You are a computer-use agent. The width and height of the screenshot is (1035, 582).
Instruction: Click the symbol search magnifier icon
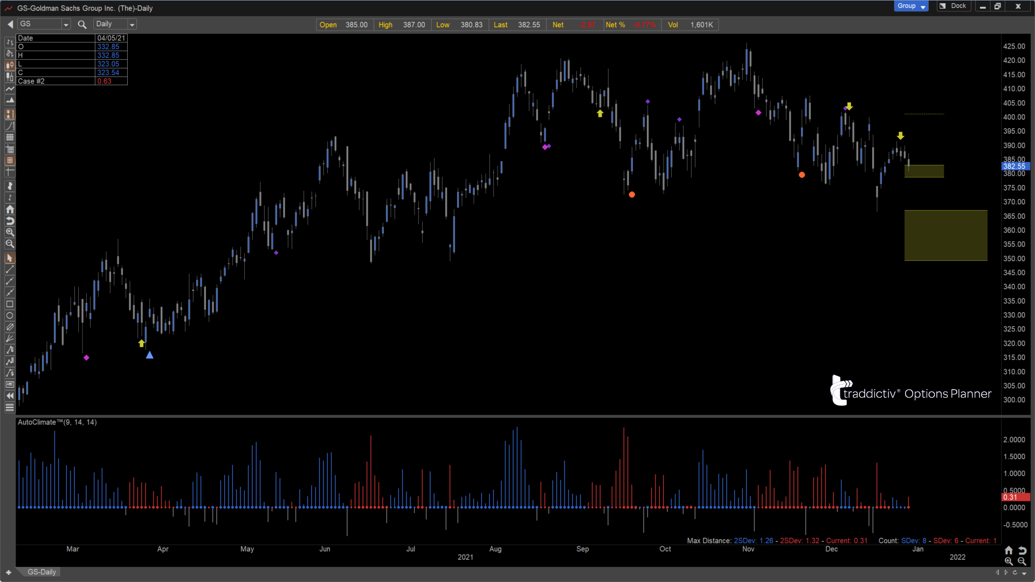point(82,24)
